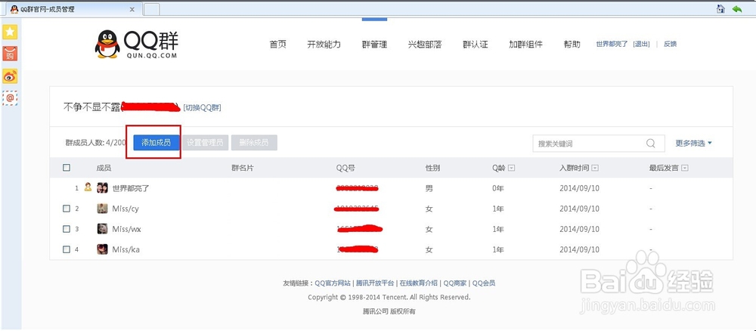This screenshot has height=331, width=756.
Task: Click the avatar of 世界都亮了
Action: click(102, 188)
